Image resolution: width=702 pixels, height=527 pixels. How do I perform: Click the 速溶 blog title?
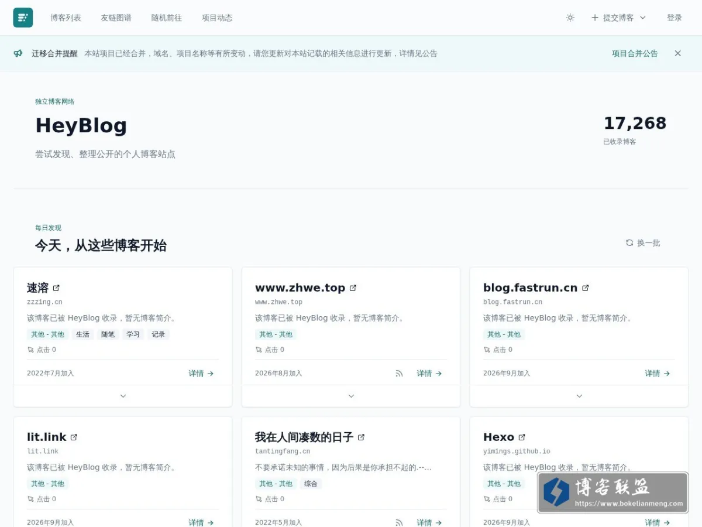point(37,288)
